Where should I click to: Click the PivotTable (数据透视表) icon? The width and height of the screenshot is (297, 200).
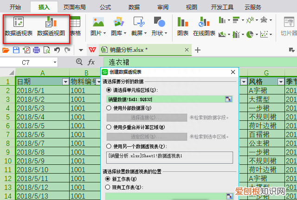point(19,22)
